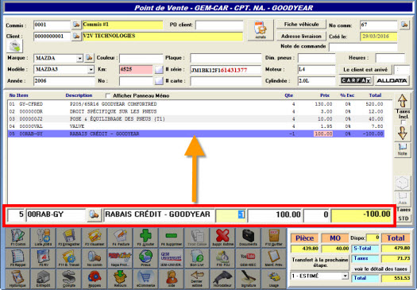Open the Modèle MAZDA3 dropdown
Image resolution: width=417 pixels, height=290 pixels.
point(91,70)
